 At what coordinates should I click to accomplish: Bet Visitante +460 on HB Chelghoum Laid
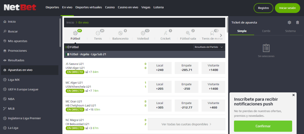click(x=213, y=105)
